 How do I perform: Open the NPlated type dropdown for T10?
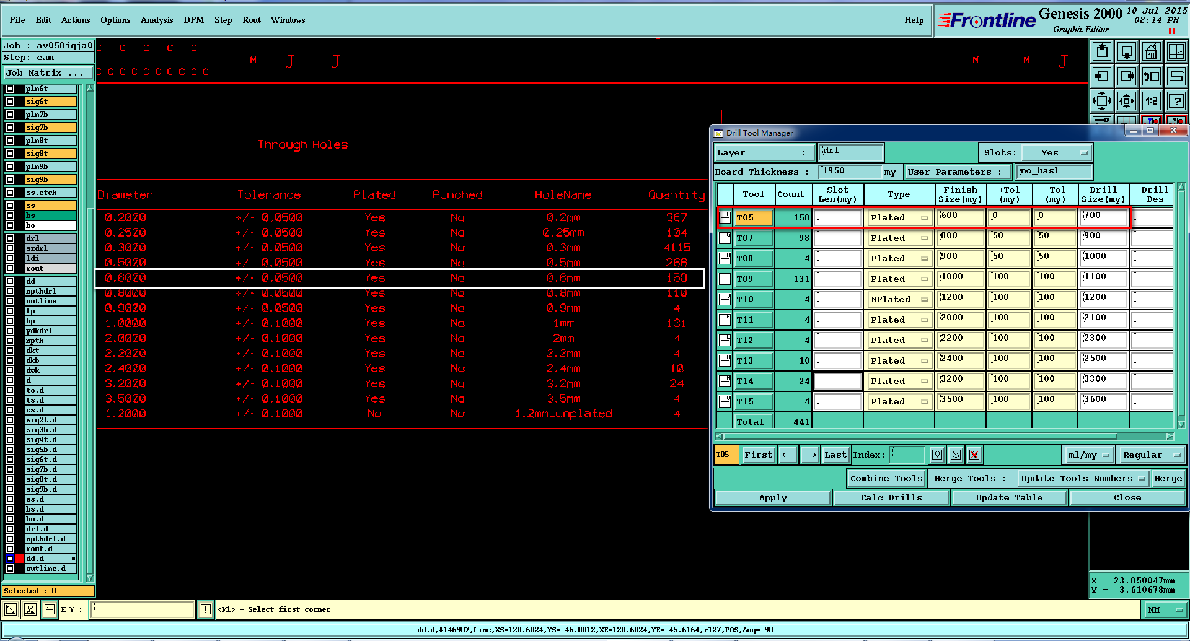click(899, 299)
